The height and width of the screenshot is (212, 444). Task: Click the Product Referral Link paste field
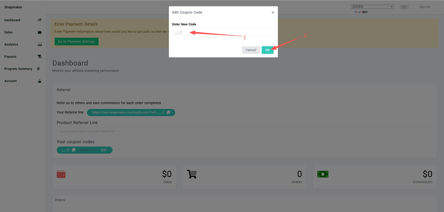[245, 131]
